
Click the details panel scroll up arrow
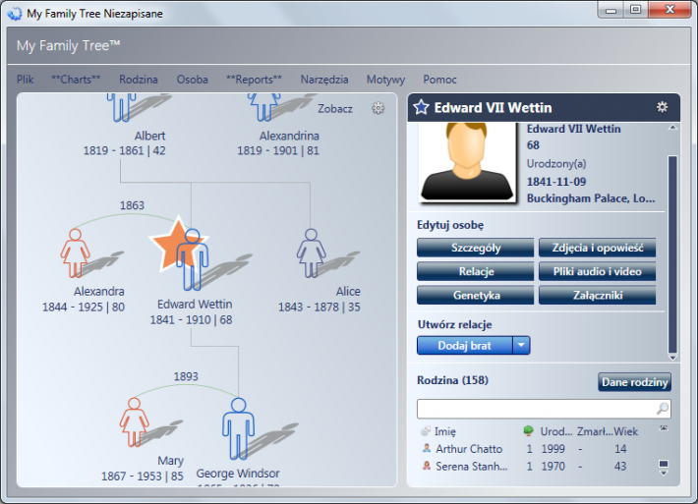[672, 128]
